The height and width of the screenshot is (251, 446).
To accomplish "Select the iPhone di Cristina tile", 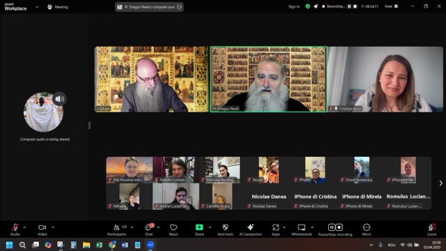I will click(315, 197).
